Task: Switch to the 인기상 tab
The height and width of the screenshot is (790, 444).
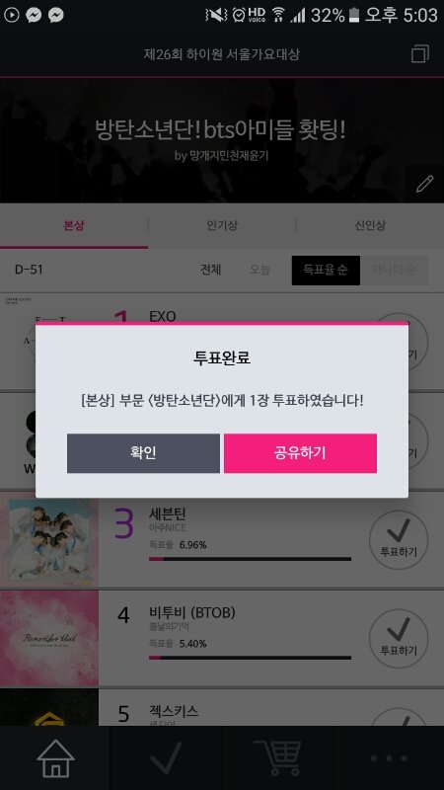Action: 222,226
